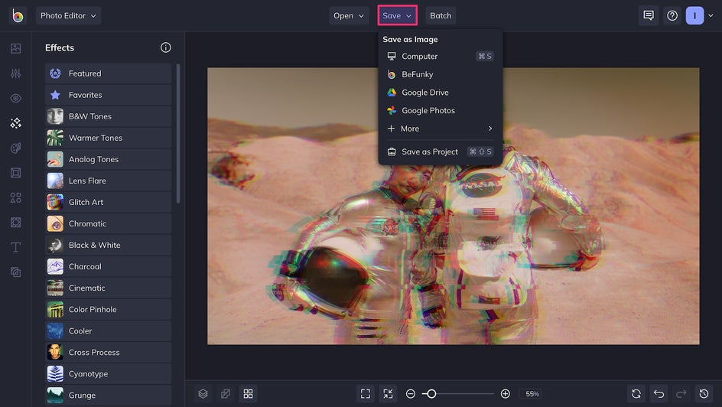Image resolution: width=722 pixels, height=407 pixels.
Task: Open the Edit adjustments sliders icon
Action: pos(15,73)
